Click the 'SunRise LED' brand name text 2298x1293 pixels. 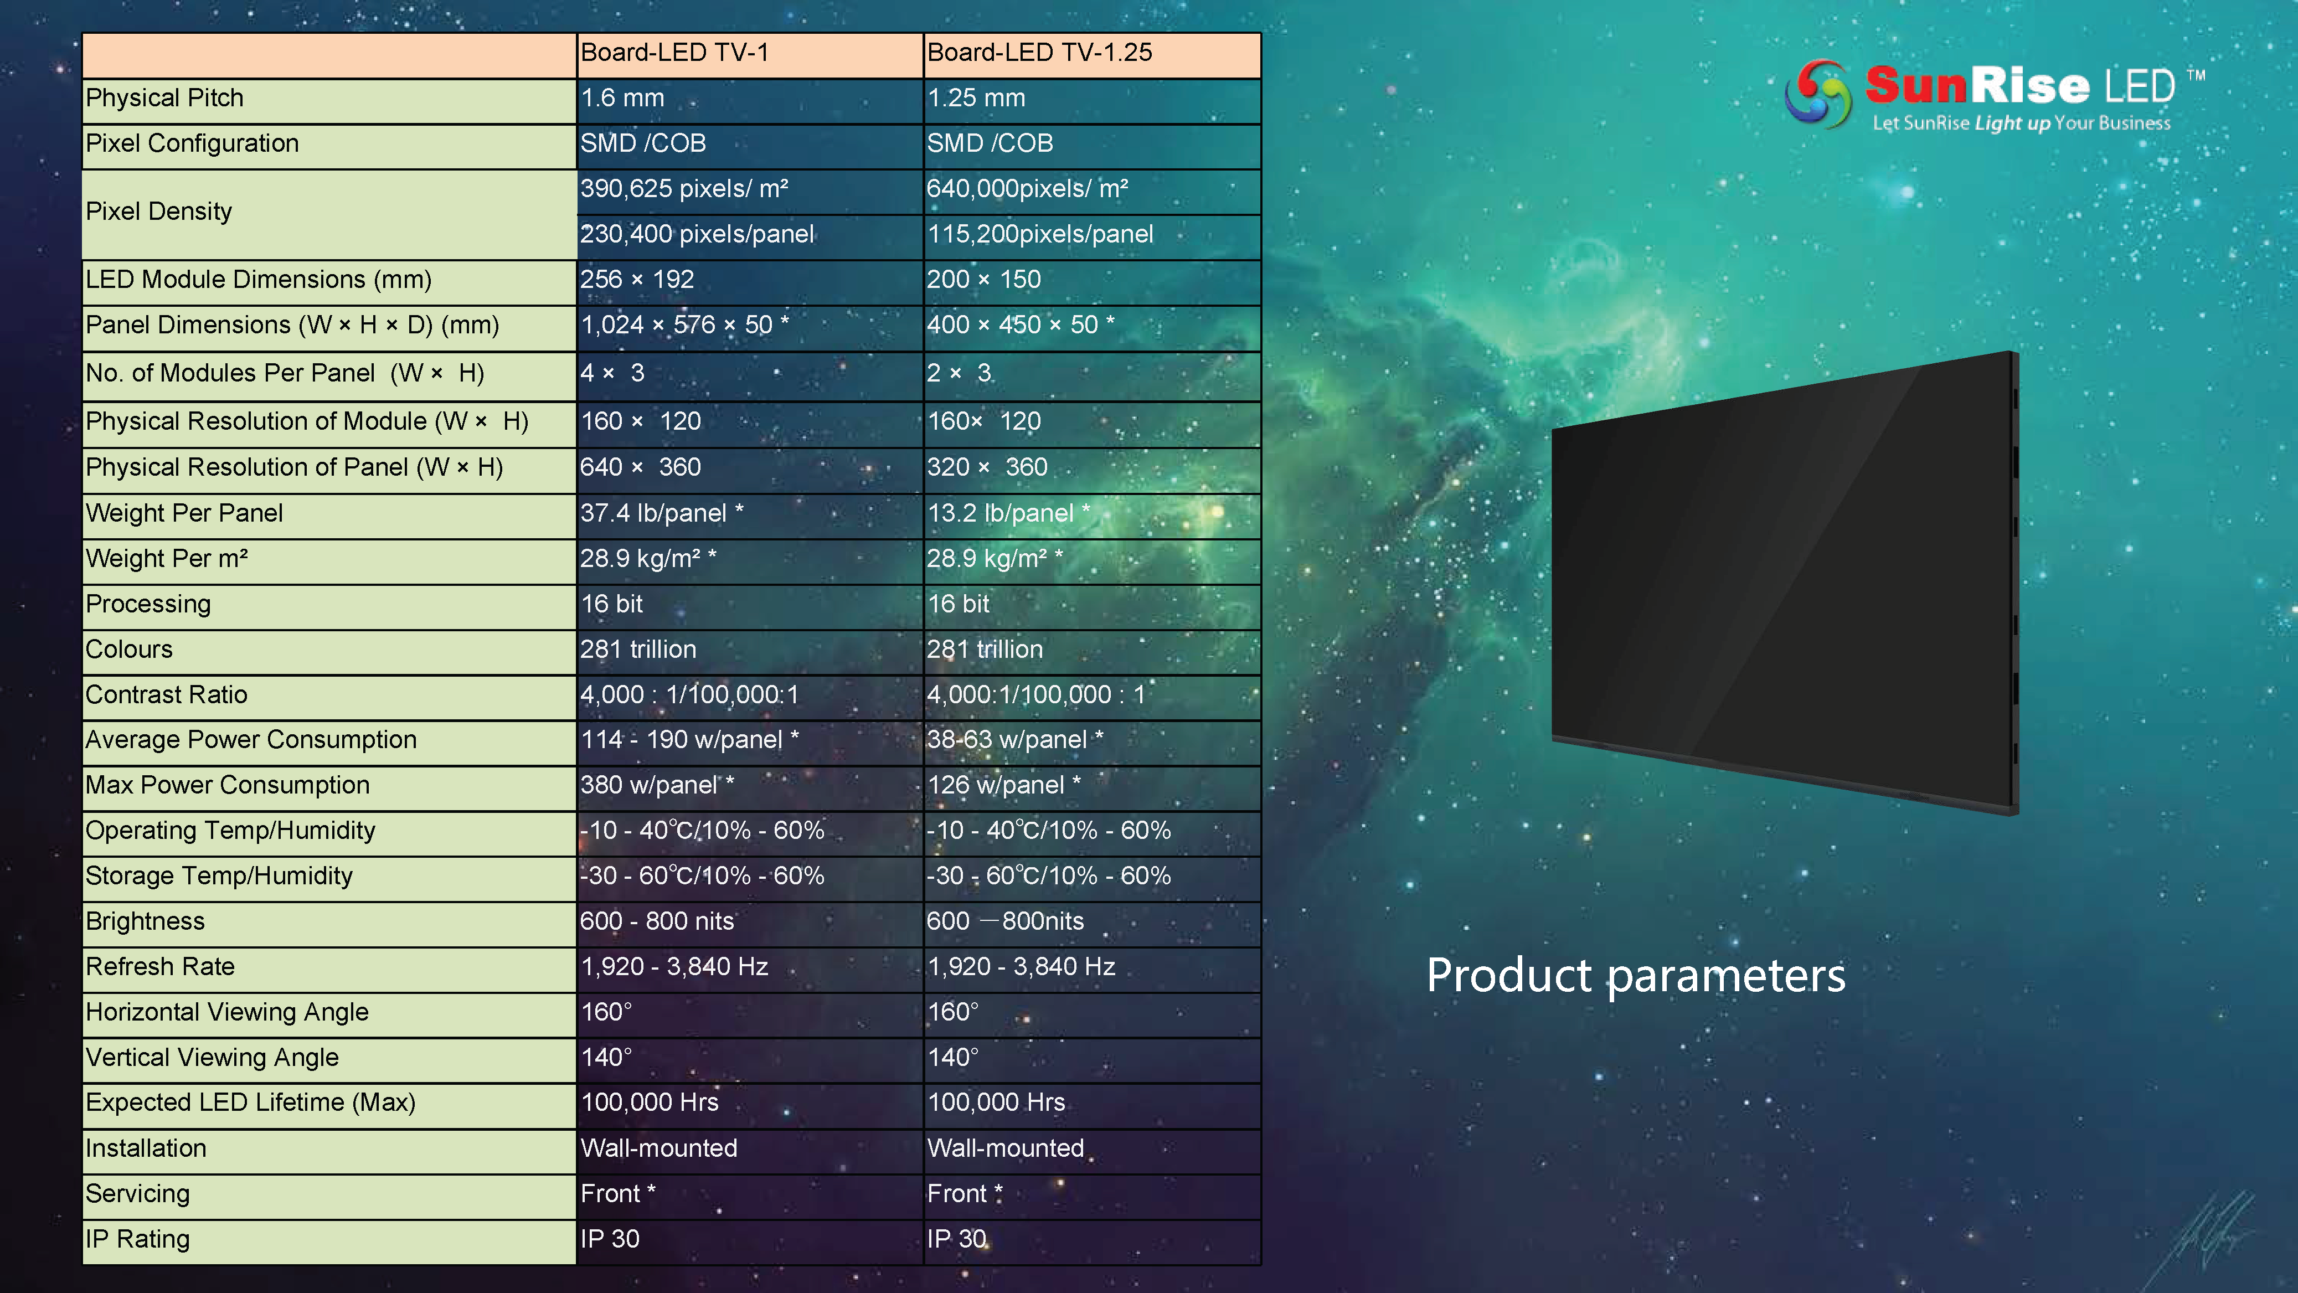[2021, 86]
